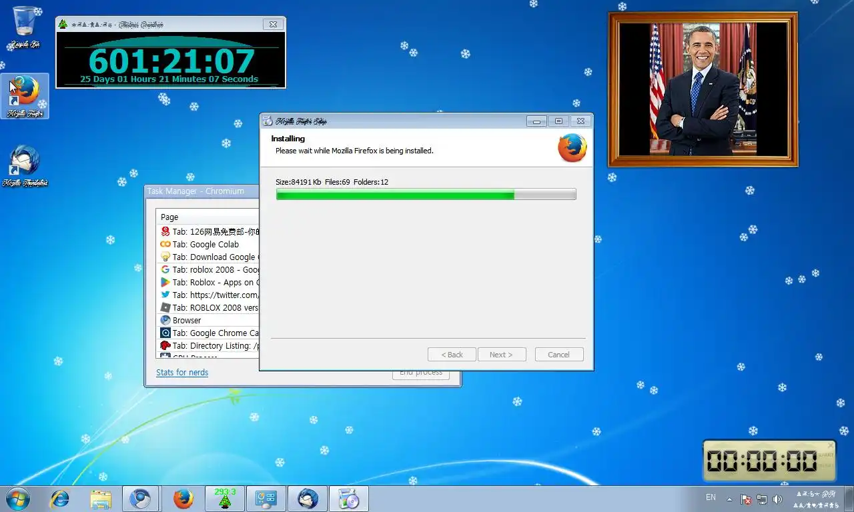Select the 'Tab: Roblox - Apps on' row
854x512 pixels.
pyautogui.click(x=207, y=283)
